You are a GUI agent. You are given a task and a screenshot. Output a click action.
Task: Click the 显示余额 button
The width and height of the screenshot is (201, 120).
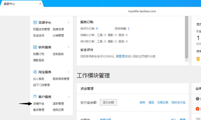tap(108, 102)
